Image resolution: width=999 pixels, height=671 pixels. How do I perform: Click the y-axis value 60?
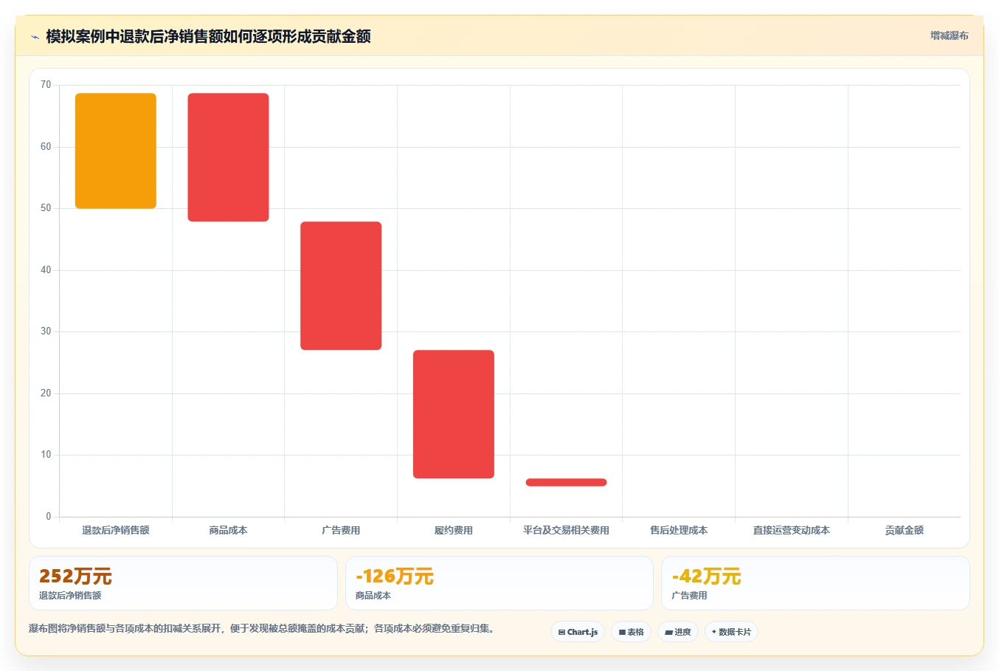pyautogui.click(x=46, y=147)
